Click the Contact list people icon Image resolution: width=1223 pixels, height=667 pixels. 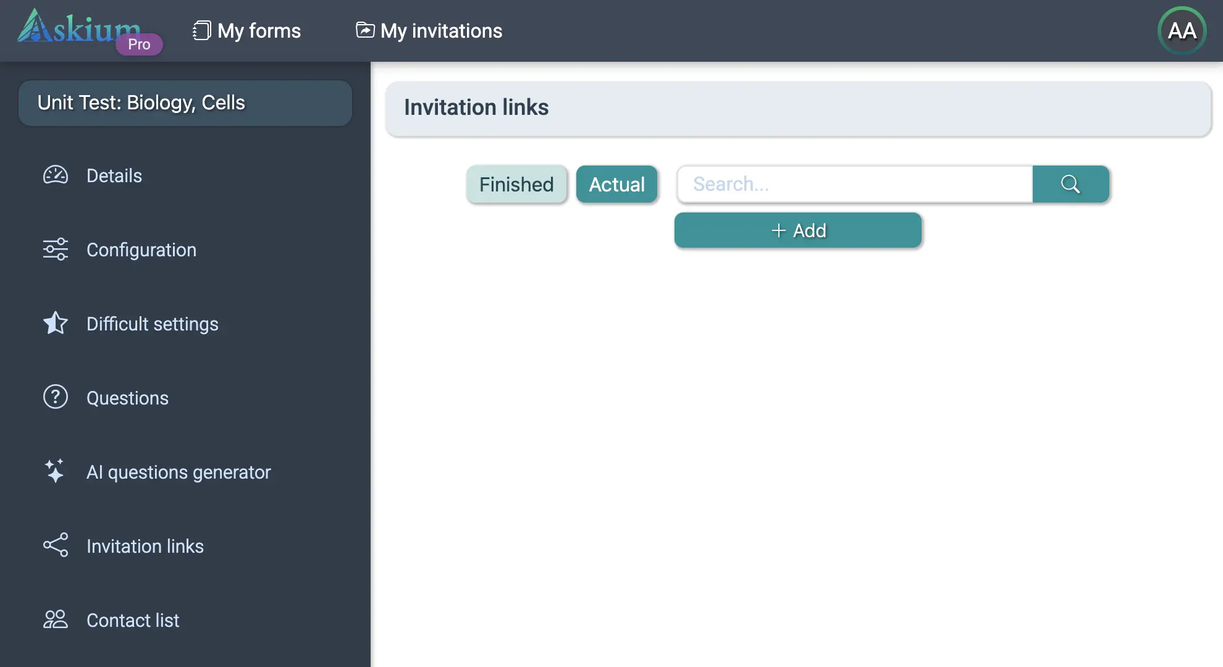56,619
